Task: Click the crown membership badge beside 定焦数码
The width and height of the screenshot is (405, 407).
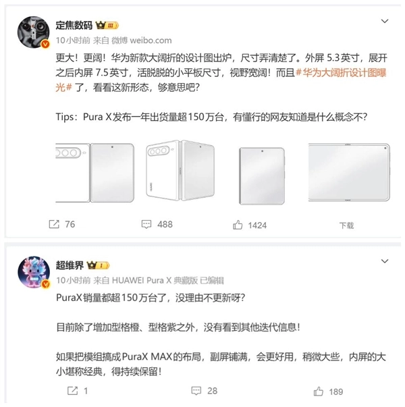Action: tap(107, 26)
